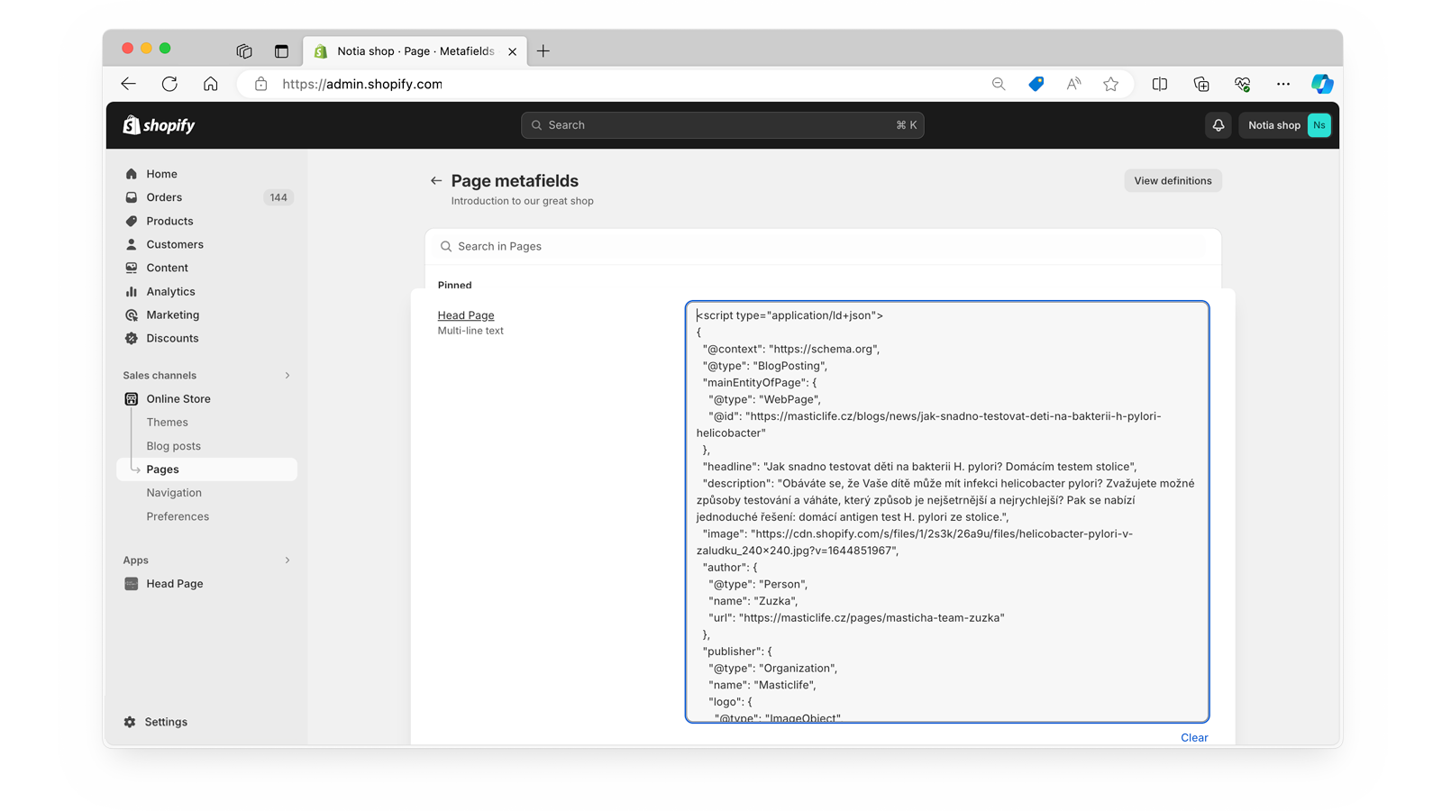Open the Blog posts section
This screenshot has height=811, width=1442.
[173, 445]
